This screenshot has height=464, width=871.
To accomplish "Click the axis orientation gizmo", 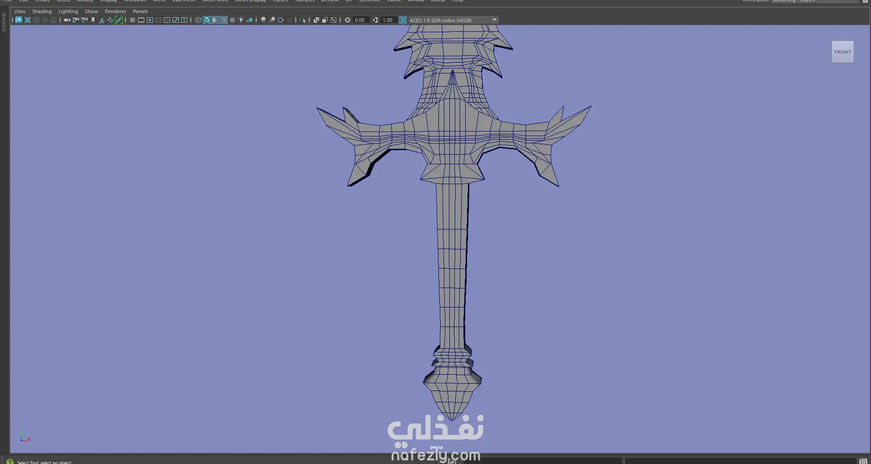I will pos(25,436).
